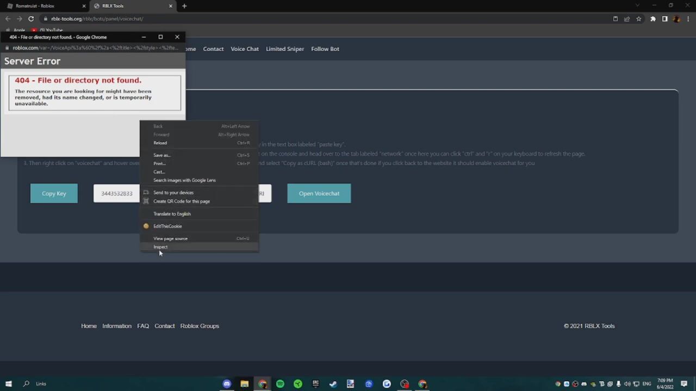Open the Windows notification center
This screenshot has height=391, width=696.
tap(684, 384)
